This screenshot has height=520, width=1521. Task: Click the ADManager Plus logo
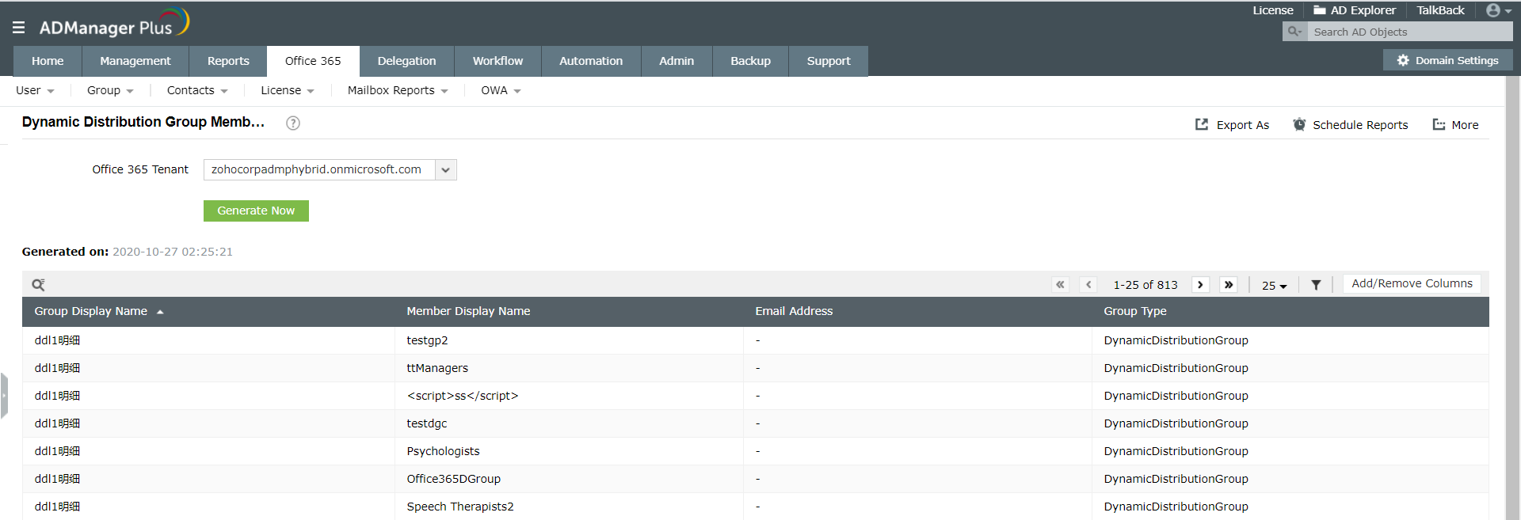tap(114, 24)
